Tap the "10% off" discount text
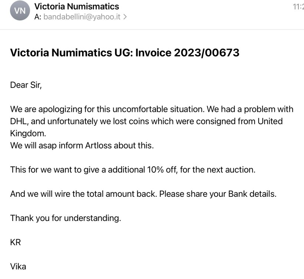Image resolution: width=304 pixels, height=279 pixels. [x=161, y=170]
